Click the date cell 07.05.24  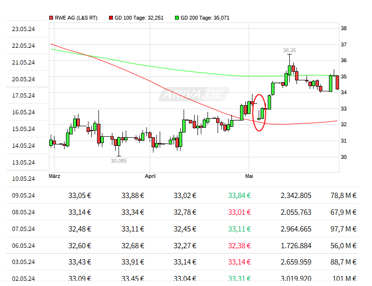23,229
